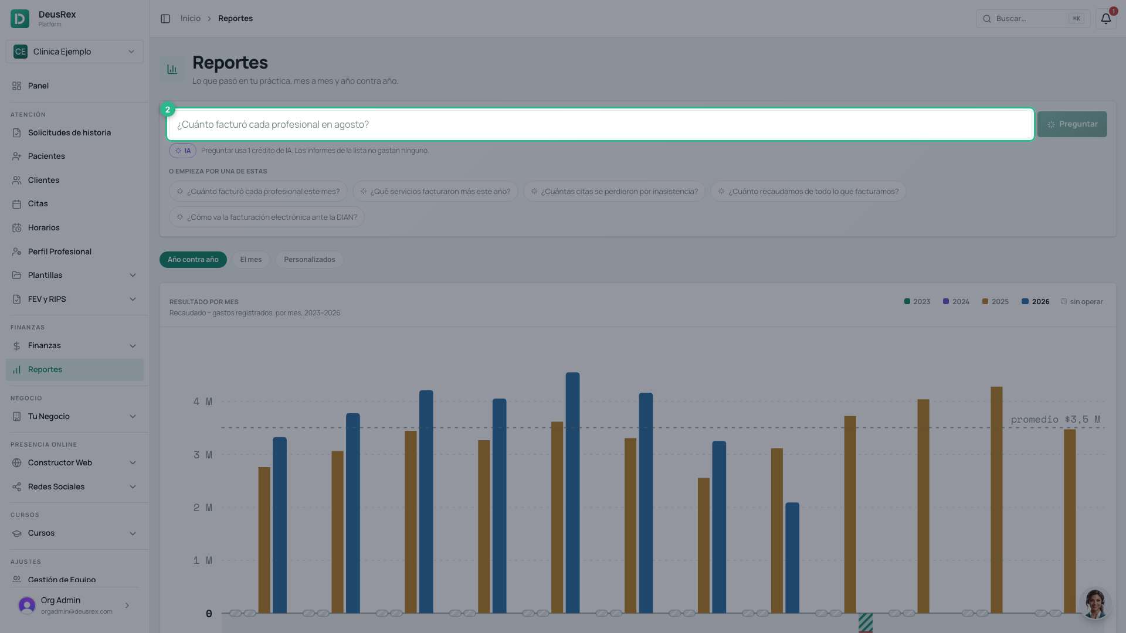Click the Finanzas dollar icon
The height and width of the screenshot is (633, 1126).
16,346
